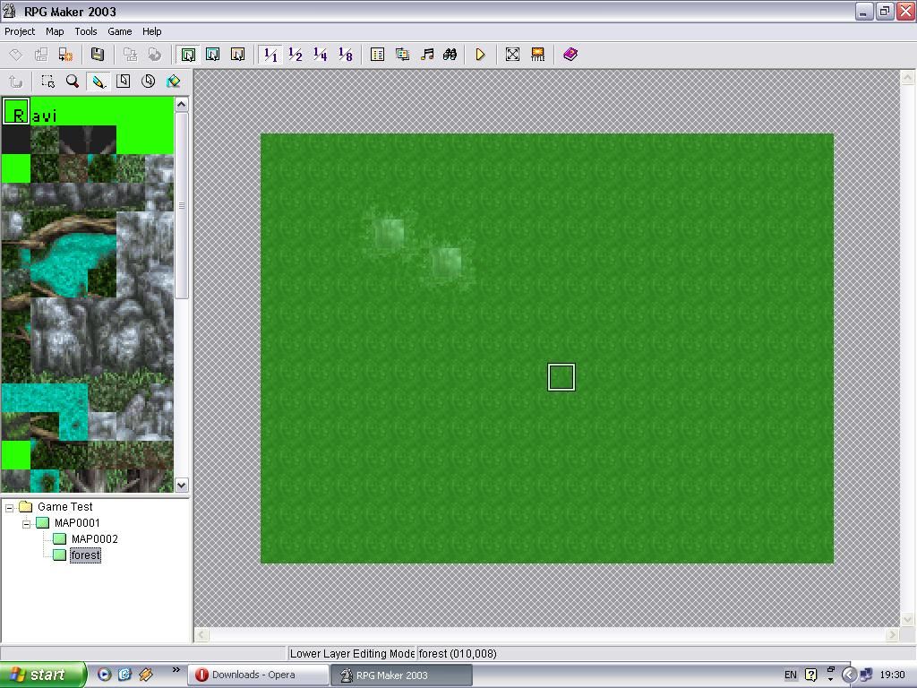Image resolution: width=917 pixels, height=688 pixels.
Task: Collapse the Game Test root folder
Action: point(10,507)
